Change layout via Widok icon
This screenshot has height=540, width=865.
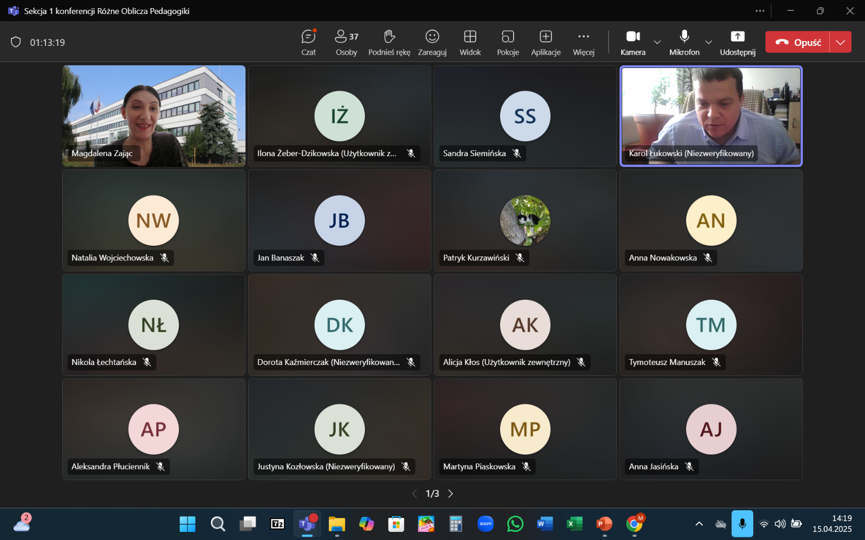pos(470,42)
